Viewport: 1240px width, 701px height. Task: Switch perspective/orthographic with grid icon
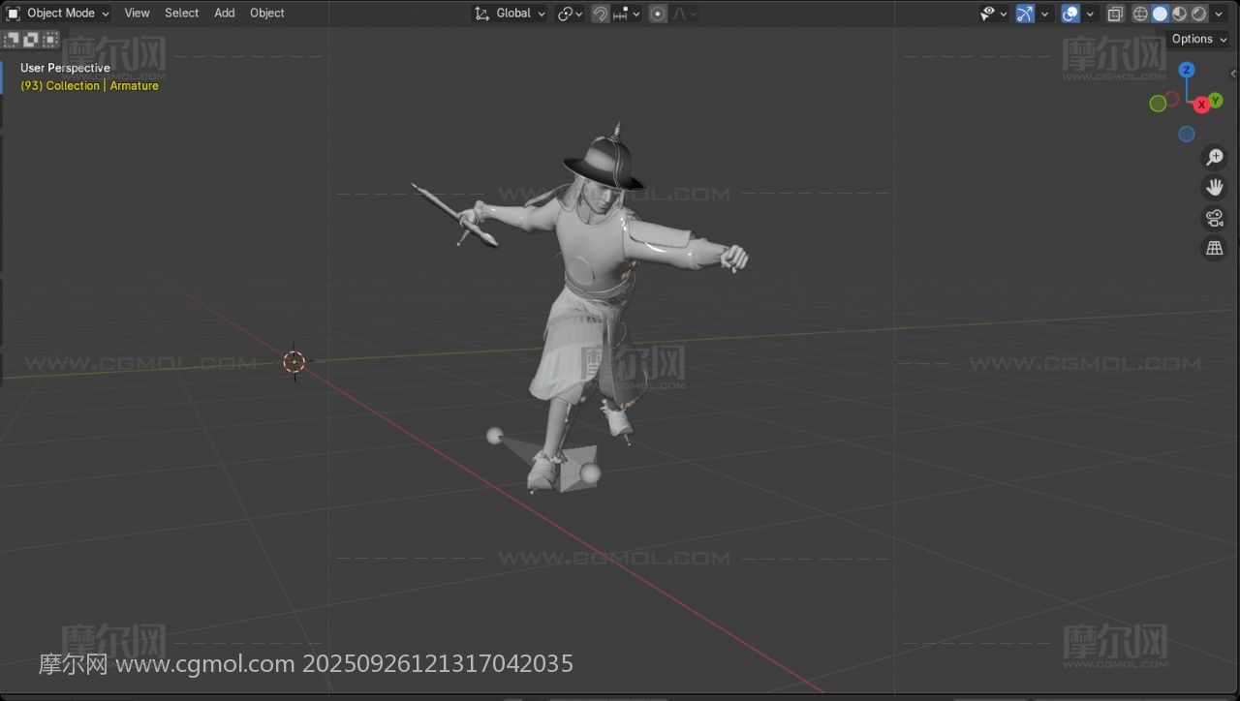[x=1214, y=249]
